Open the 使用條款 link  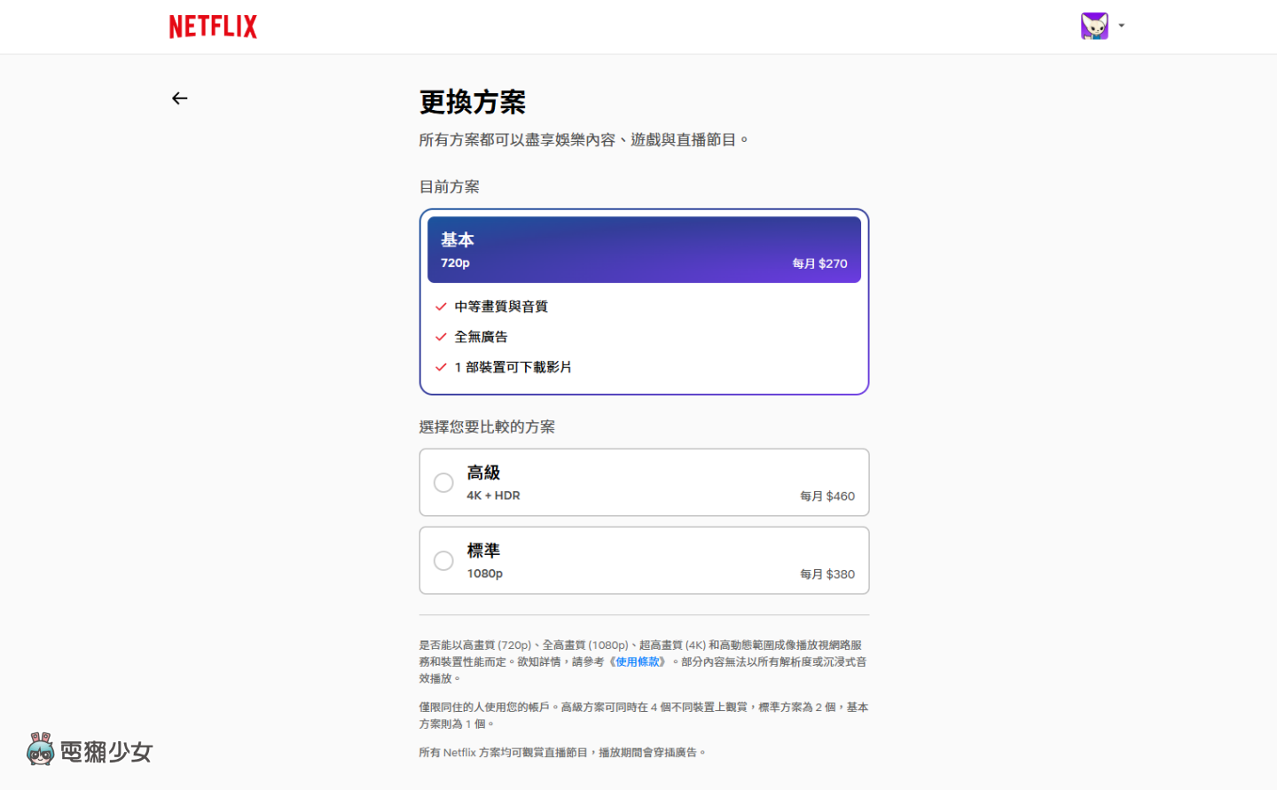tap(638, 661)
